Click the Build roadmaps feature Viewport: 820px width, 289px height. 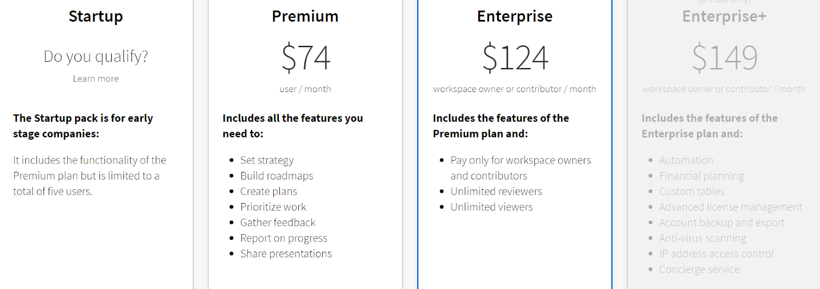[x=277, y=176]
